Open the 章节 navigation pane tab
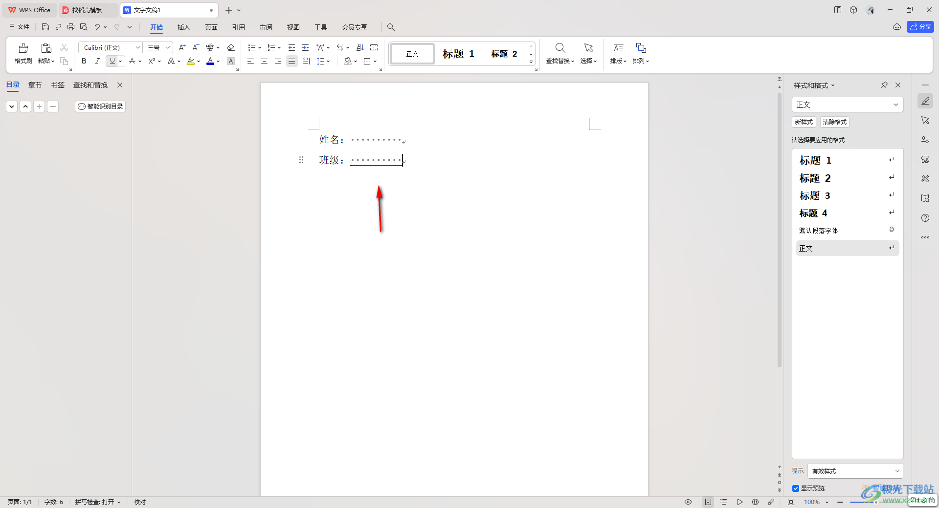Screen dimensions: 939x508 (x=35, y=85)
